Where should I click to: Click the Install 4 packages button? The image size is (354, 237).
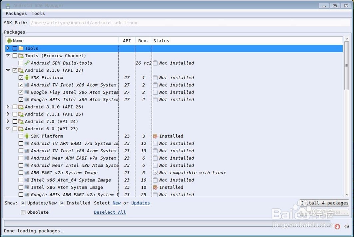click(x=324, y=203)
